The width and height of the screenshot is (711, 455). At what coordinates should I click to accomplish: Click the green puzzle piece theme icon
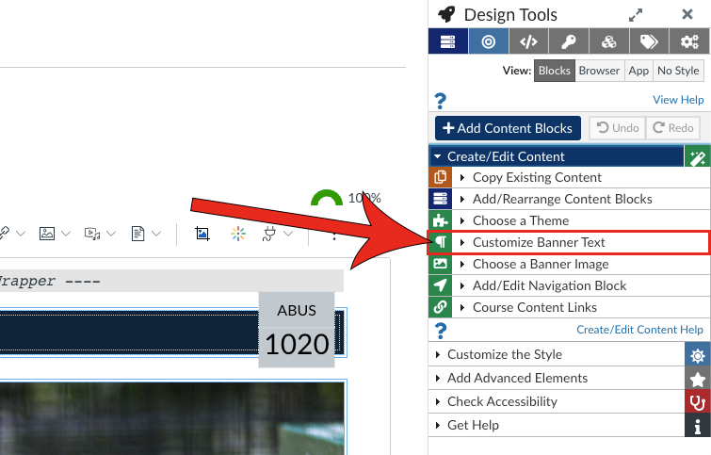pyautogui.click(x=441, y=221)
